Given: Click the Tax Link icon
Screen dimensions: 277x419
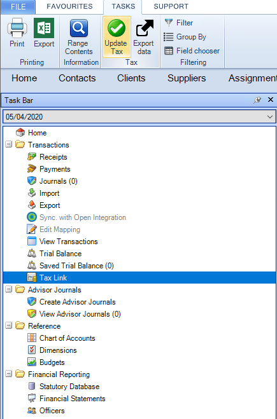Looking at the screenshot, I should click(x=32, y=278).
